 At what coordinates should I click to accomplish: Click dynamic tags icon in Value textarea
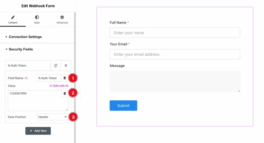(65, 94)
